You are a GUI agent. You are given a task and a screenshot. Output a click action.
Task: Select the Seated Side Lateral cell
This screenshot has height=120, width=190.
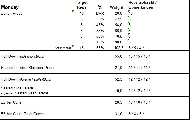17,88
